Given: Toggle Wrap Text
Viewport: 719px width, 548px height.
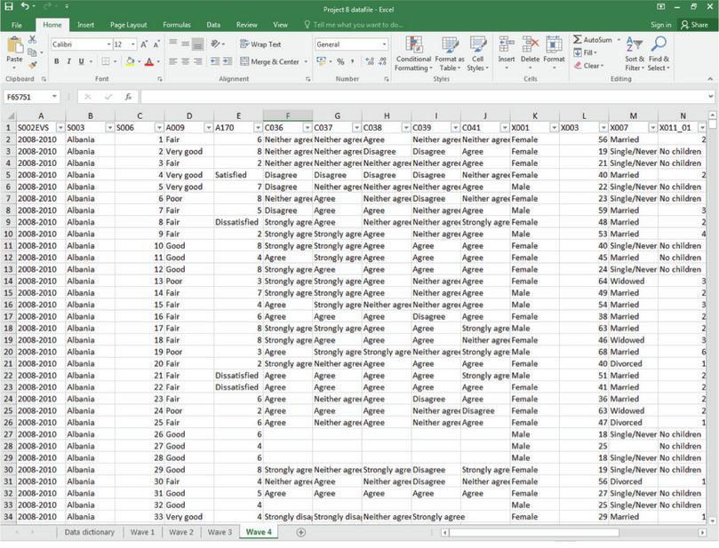Looking at the screenshot, I should click(260, 44).
